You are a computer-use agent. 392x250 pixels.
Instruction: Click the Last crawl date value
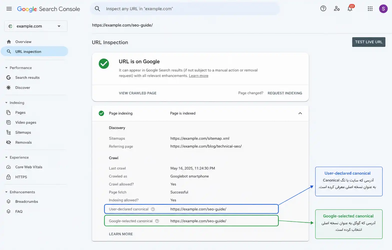(193, 168)
